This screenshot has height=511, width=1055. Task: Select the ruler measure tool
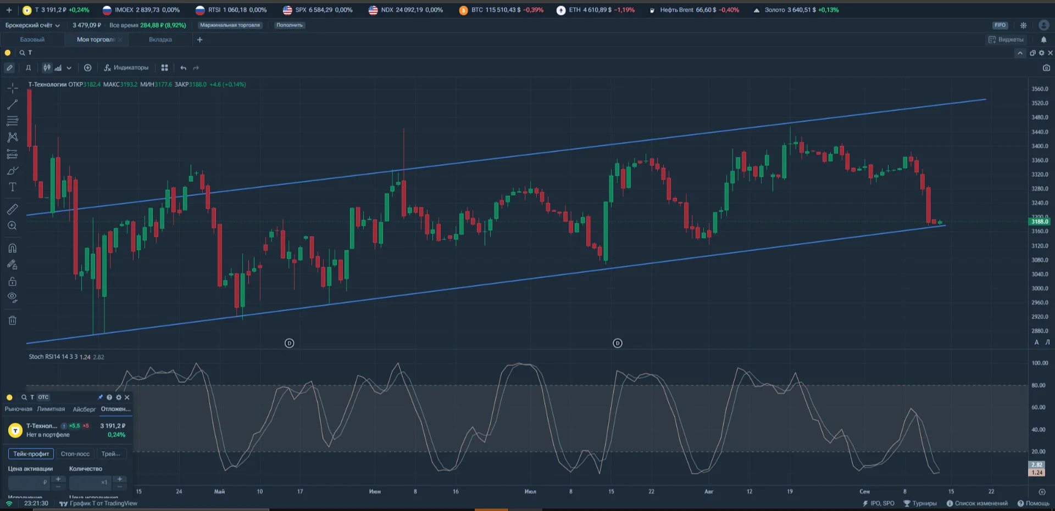tap(12, 209)
